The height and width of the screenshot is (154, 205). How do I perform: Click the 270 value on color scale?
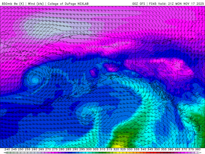coord(48,149)
